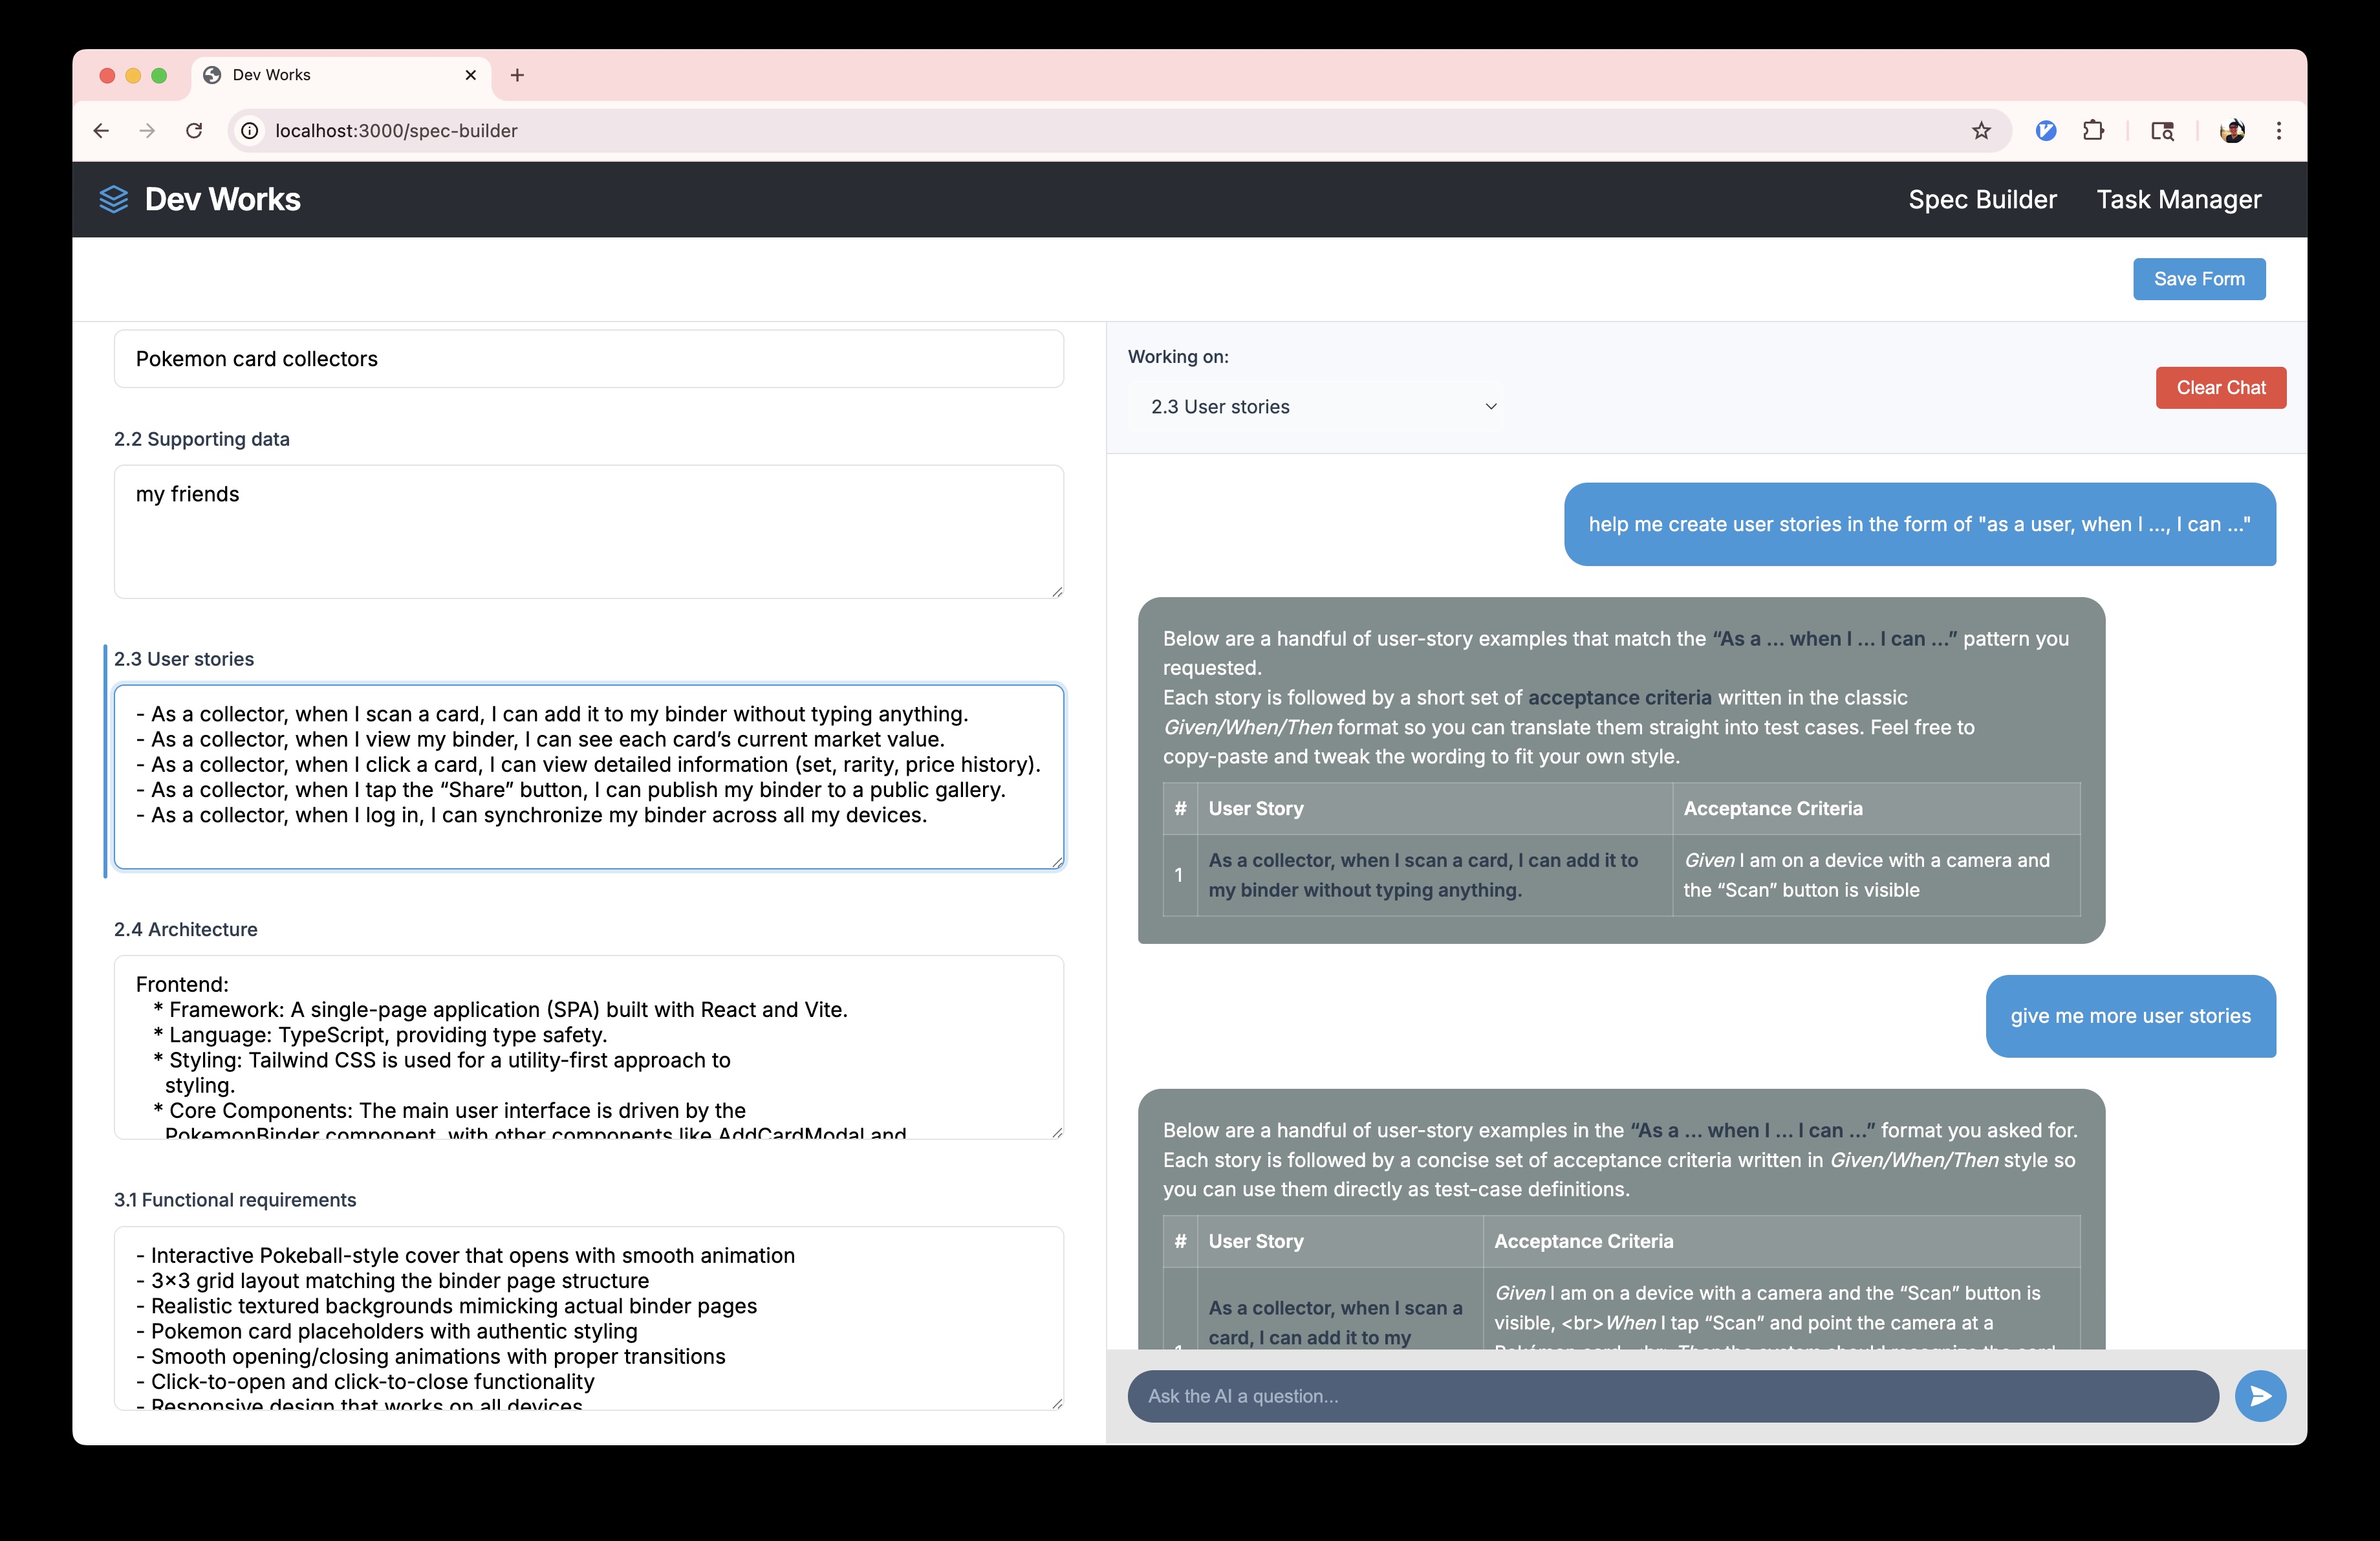Open the browser extensions puzzle icon
Image resolution: width=2380 pixels, height=1541 pixels.
(2093, 131)
